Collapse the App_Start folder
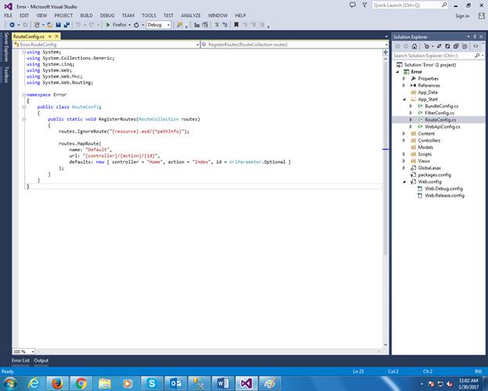The height and width of the screenshot is (391, 488). [404, 100]
